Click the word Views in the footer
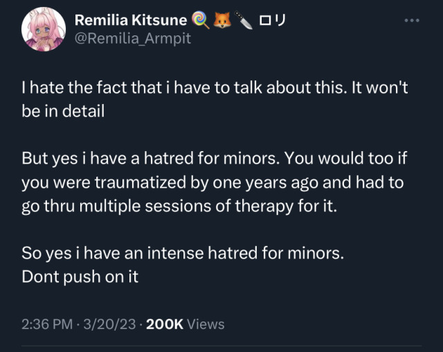Screen dimensions: 443x352 pos(206,324)
